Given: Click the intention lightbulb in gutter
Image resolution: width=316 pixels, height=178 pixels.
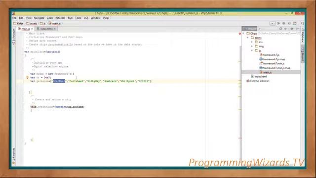Looking at the screenshot, I should (x=28, y=77).
